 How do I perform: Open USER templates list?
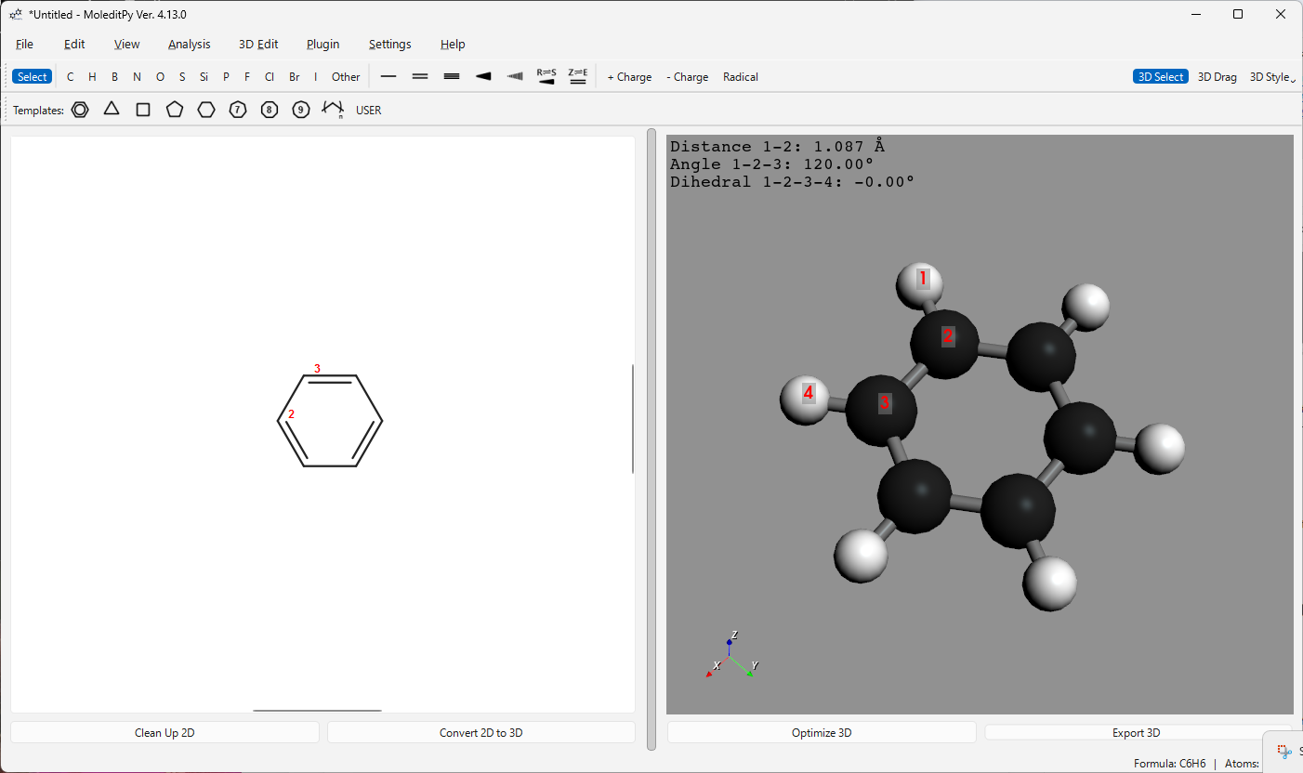click(x=369, y=110)
